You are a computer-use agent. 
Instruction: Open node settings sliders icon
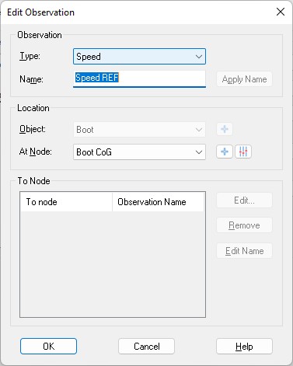coord(243,152)
